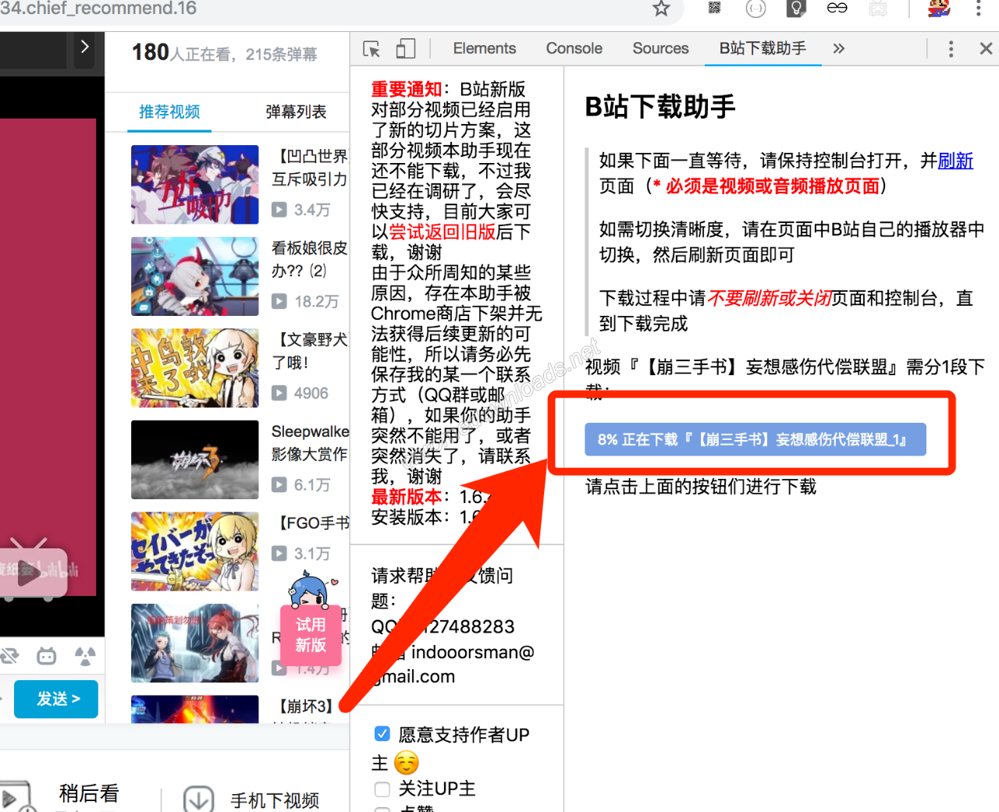Open the QR code extension icon
This screenshot has width=999, height=812.
[714, 8]
